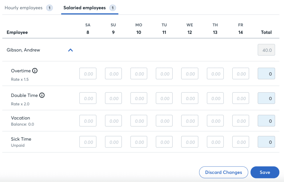Switch to the Hourly employees tab

click(x=24, y=8)
